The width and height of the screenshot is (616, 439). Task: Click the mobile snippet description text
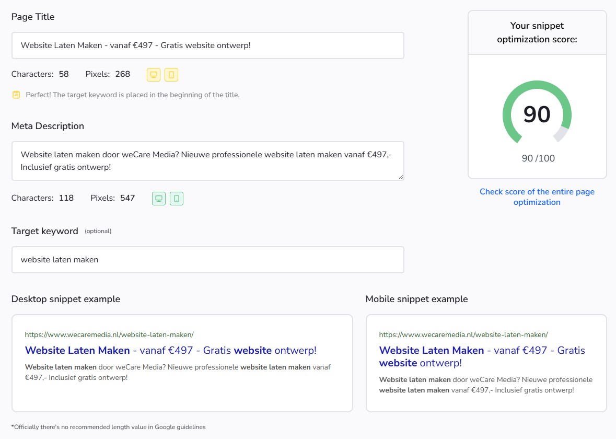pos(485,385)
